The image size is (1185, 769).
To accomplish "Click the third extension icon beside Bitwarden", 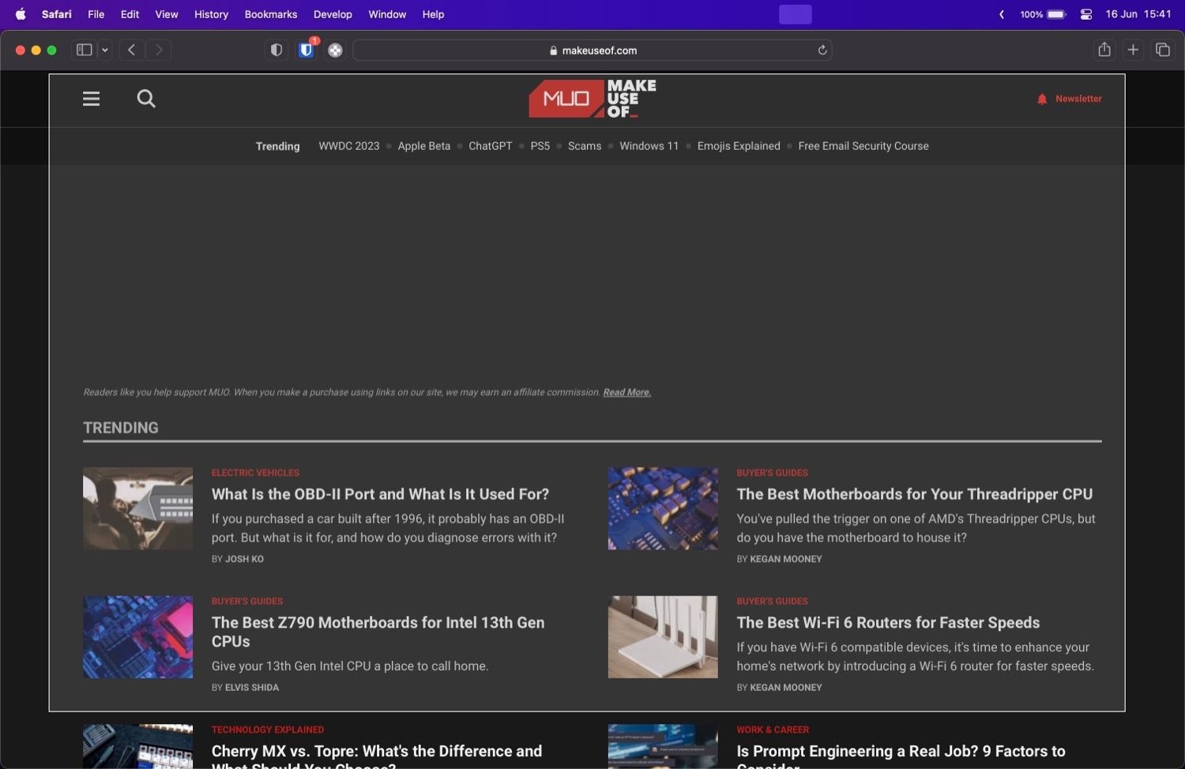I will pyautogui.click(x=335, y=51).
